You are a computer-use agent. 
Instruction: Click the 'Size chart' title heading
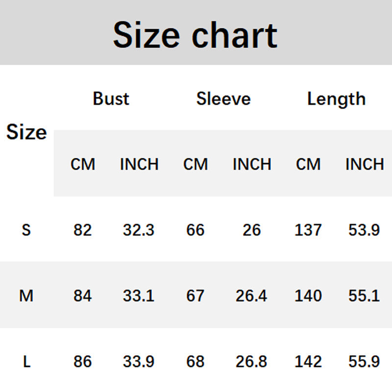coord(195,35)
